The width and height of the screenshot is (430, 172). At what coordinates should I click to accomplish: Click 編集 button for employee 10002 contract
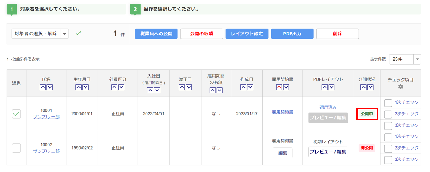(x=282, y=153)
